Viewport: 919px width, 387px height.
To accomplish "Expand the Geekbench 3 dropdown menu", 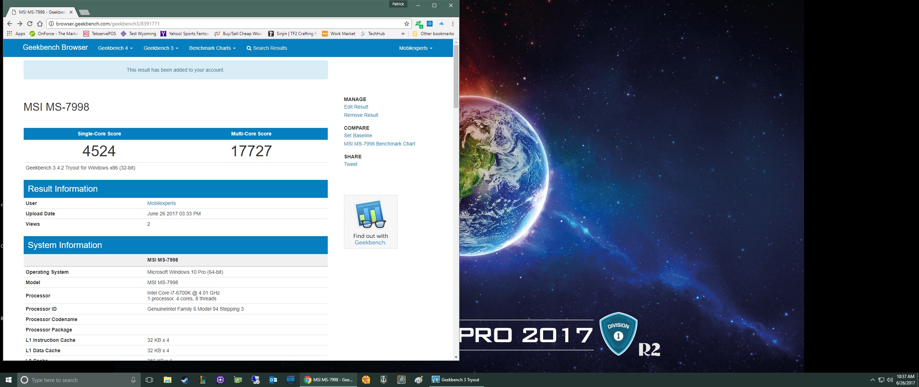I will 161,48.
